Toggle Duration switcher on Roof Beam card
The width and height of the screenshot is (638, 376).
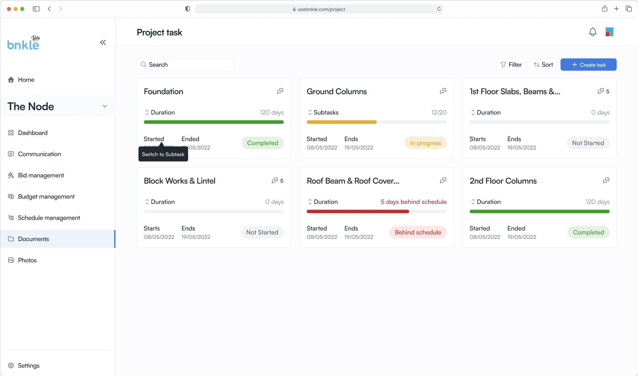click(x=310, y=202)
